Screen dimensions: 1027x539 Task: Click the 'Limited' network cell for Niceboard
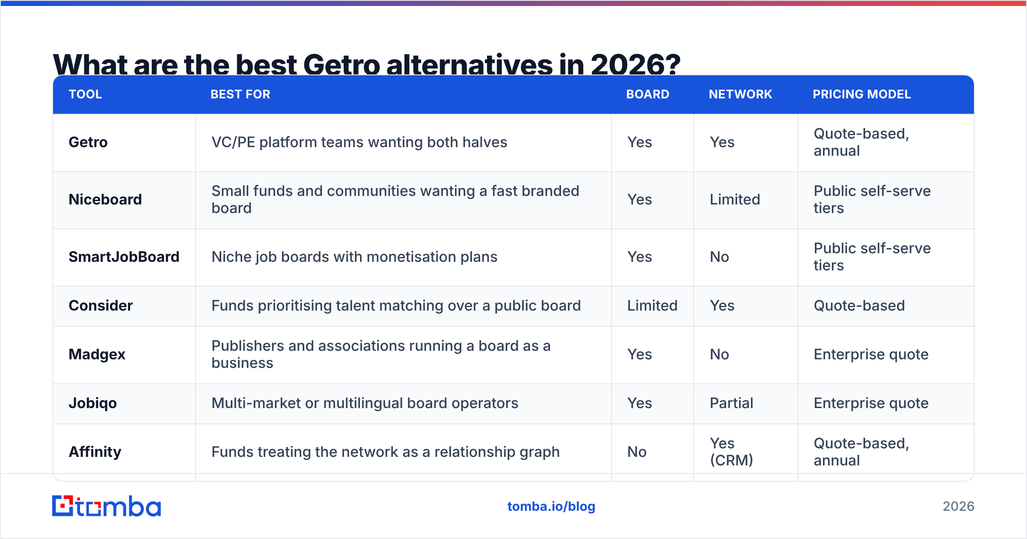pyautogui.click(x=735, y=199)
